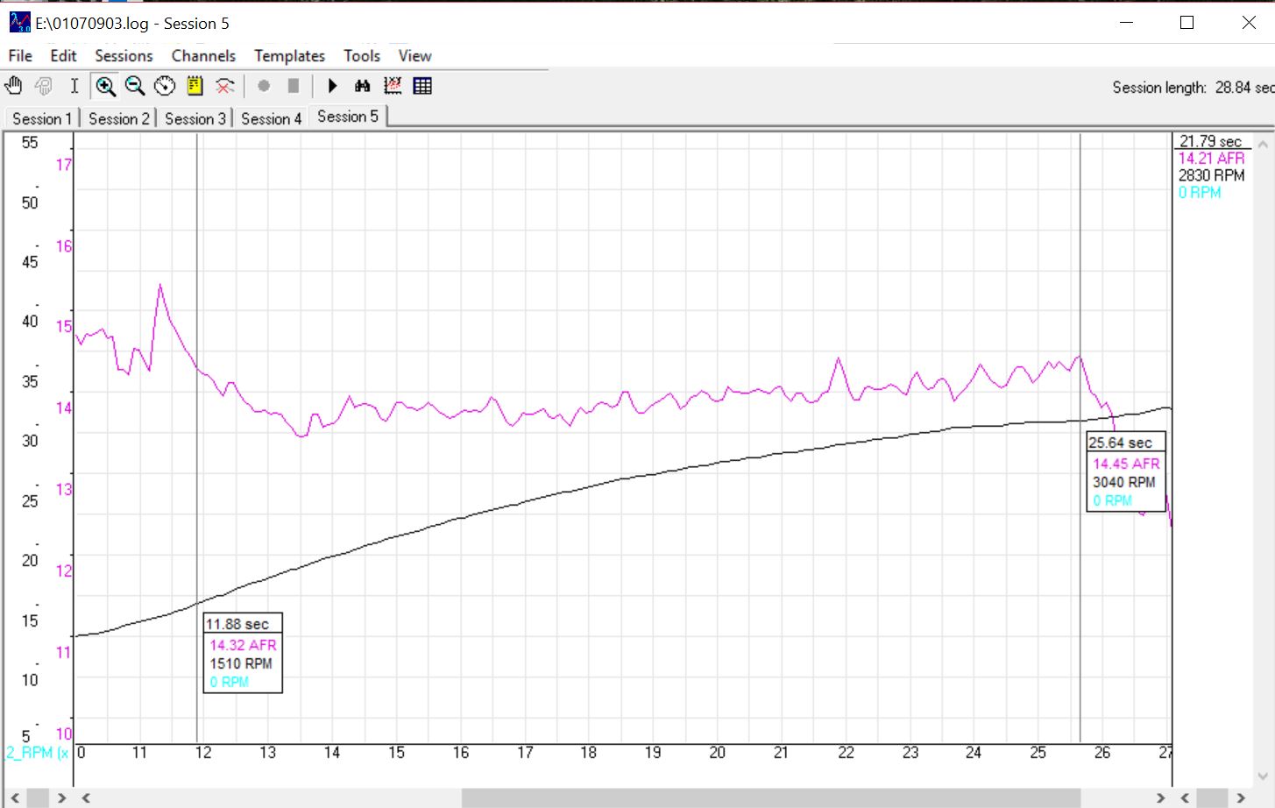Click the 3040 RPM value in marker box
The height and width of the screenshot is (808, 1275).
click(x=1124, y=482)
